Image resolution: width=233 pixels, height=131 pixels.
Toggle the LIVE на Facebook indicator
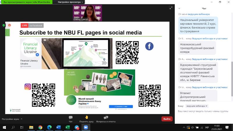pos(32,26)
